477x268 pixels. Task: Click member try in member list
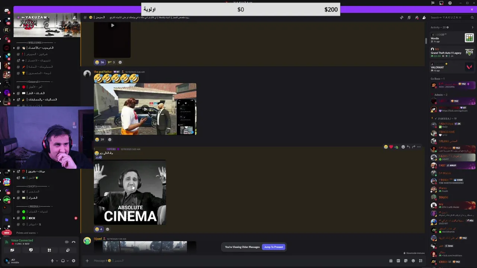(453, 205)
